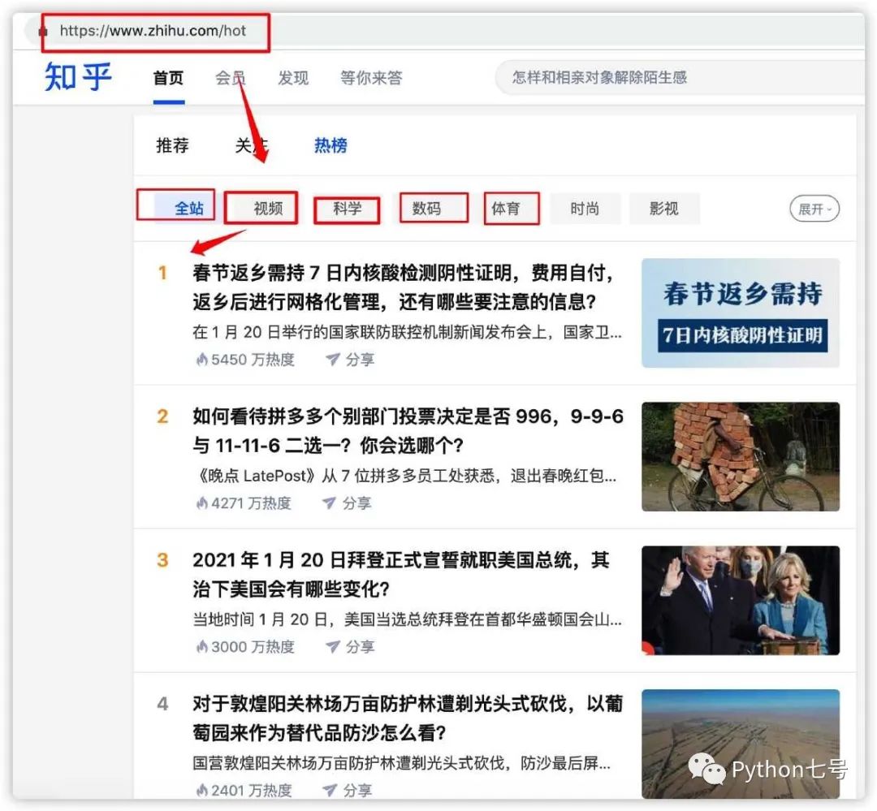The width and height of the screenshot is (877, 811).
Task: Click 分享 under the 春节返乡 question
Action: pos(360,359)
